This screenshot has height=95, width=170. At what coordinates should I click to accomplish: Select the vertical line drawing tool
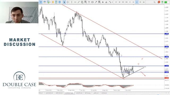click(x=71, y=2)
